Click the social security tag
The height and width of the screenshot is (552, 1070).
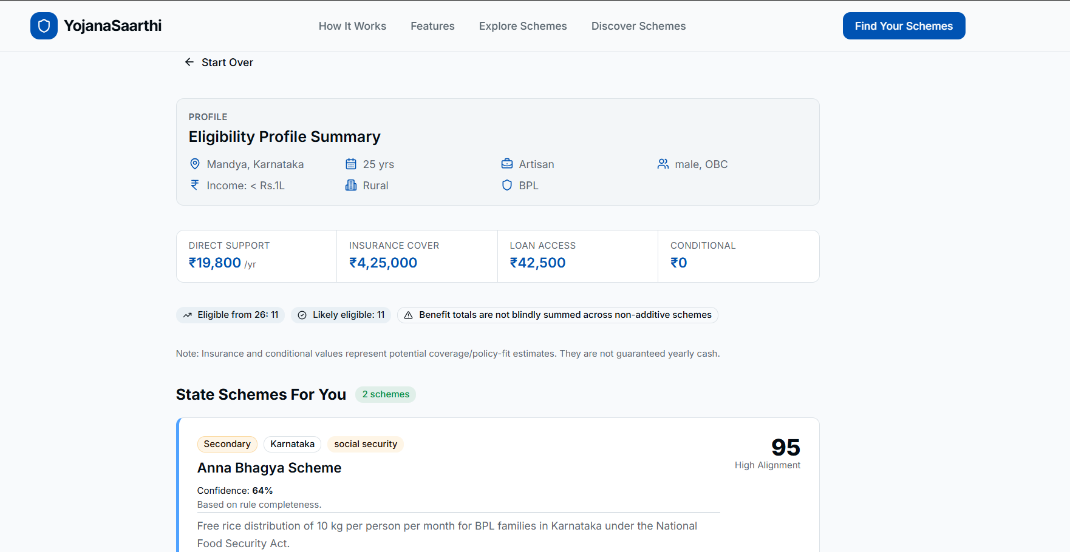pyautogui.click(x=366, y=444)
